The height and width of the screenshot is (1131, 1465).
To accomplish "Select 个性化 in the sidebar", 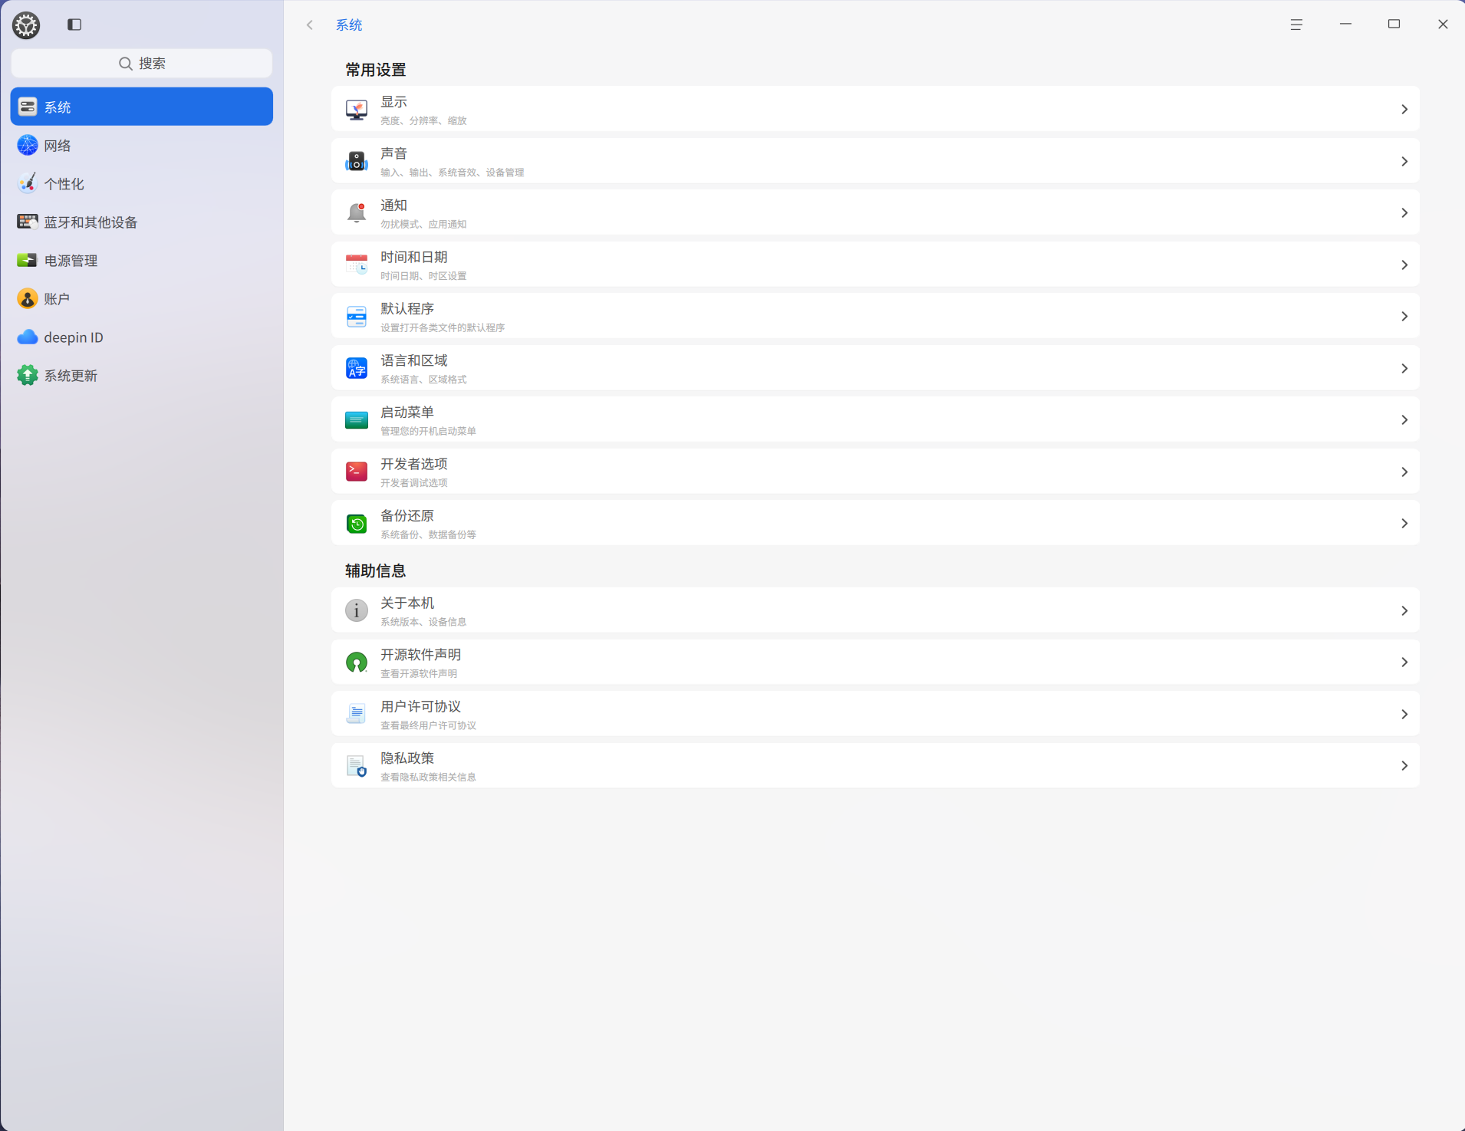I will [142, 183].
